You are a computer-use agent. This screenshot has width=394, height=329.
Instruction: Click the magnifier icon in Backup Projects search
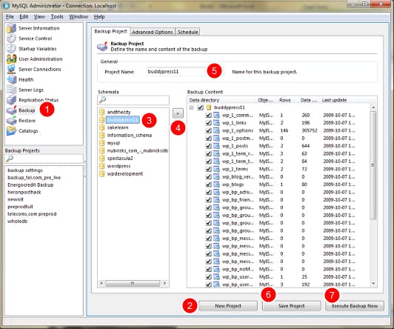click(x=10, y=159)
